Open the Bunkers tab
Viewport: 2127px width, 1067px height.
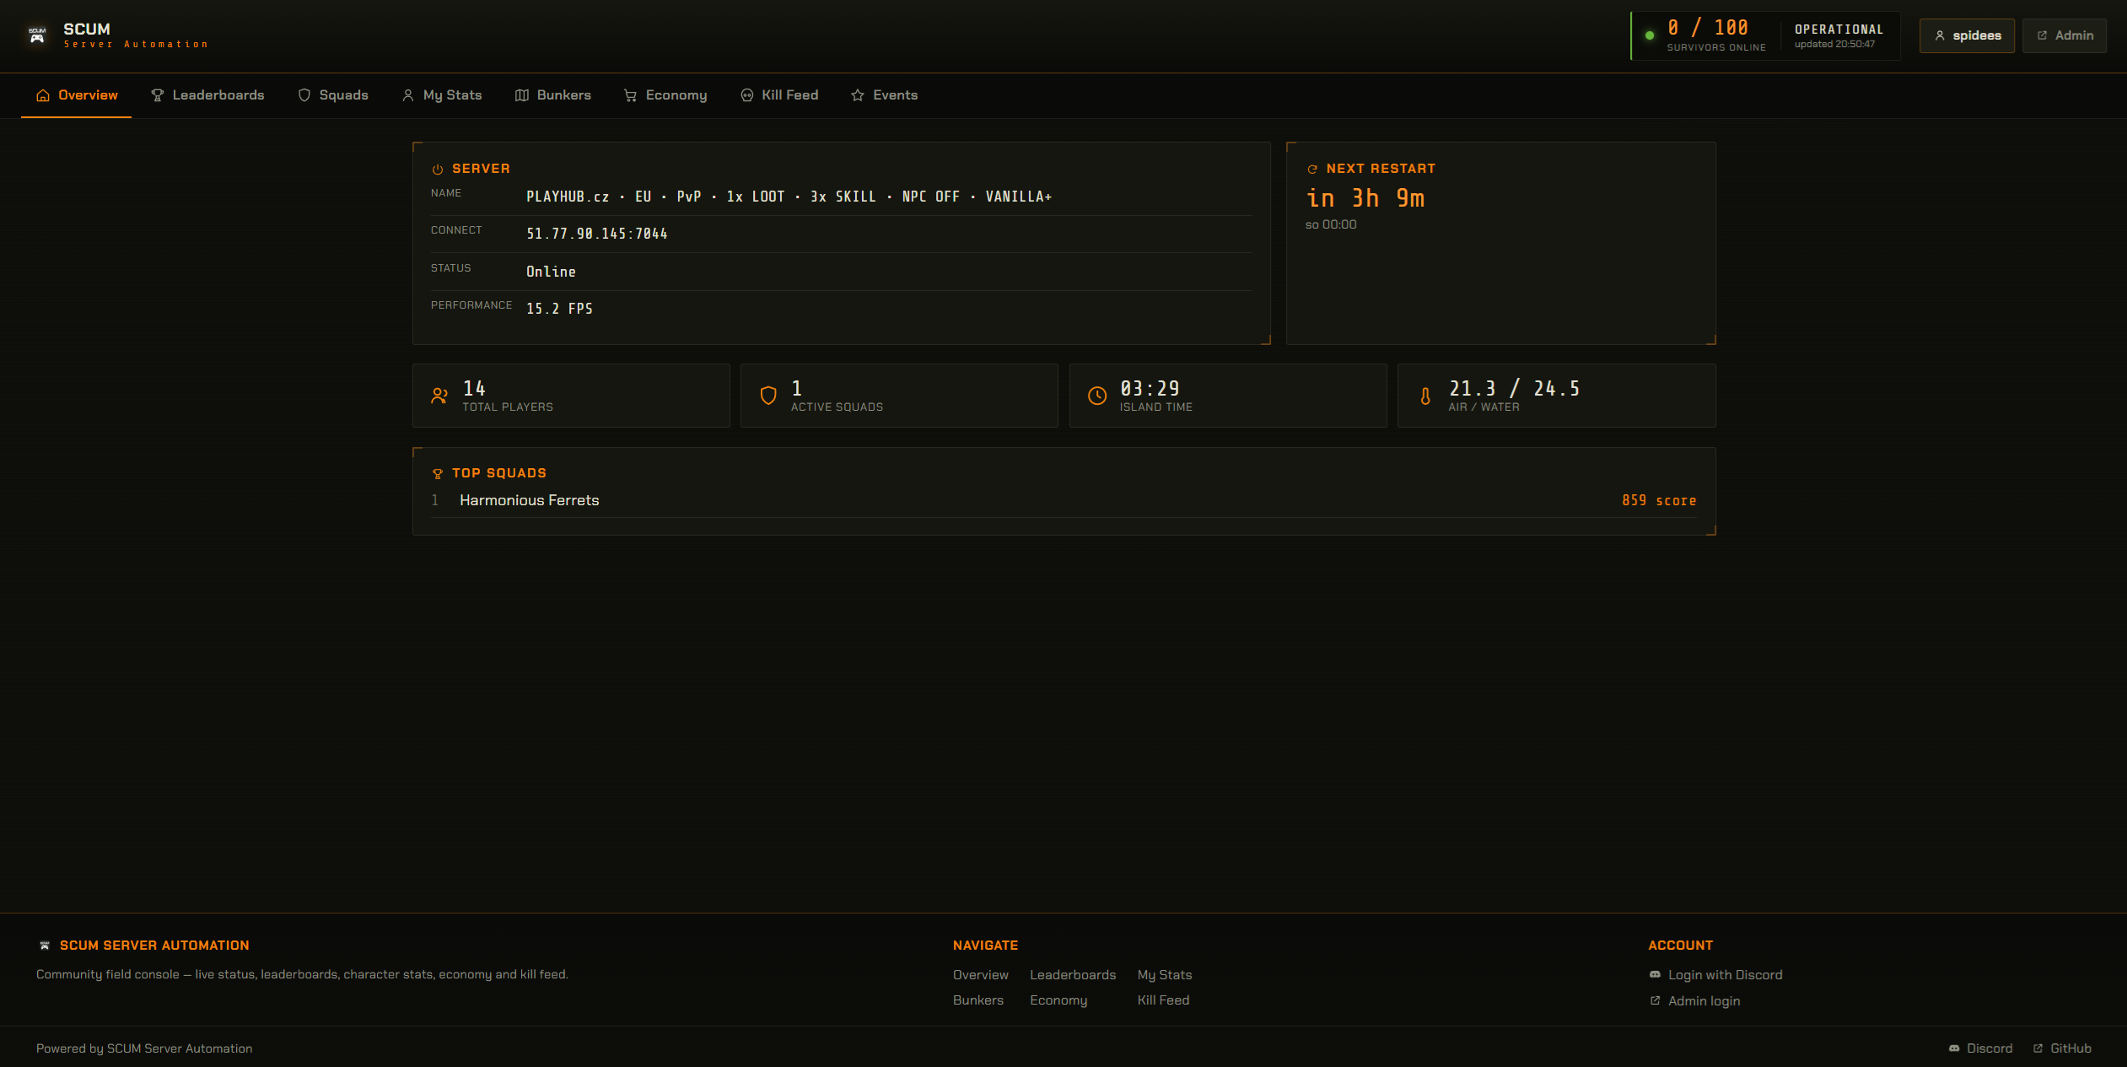tap(553, 95)
